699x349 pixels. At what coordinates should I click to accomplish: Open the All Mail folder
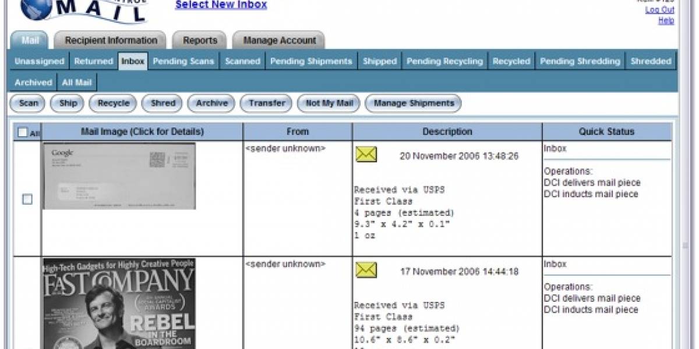76,82
